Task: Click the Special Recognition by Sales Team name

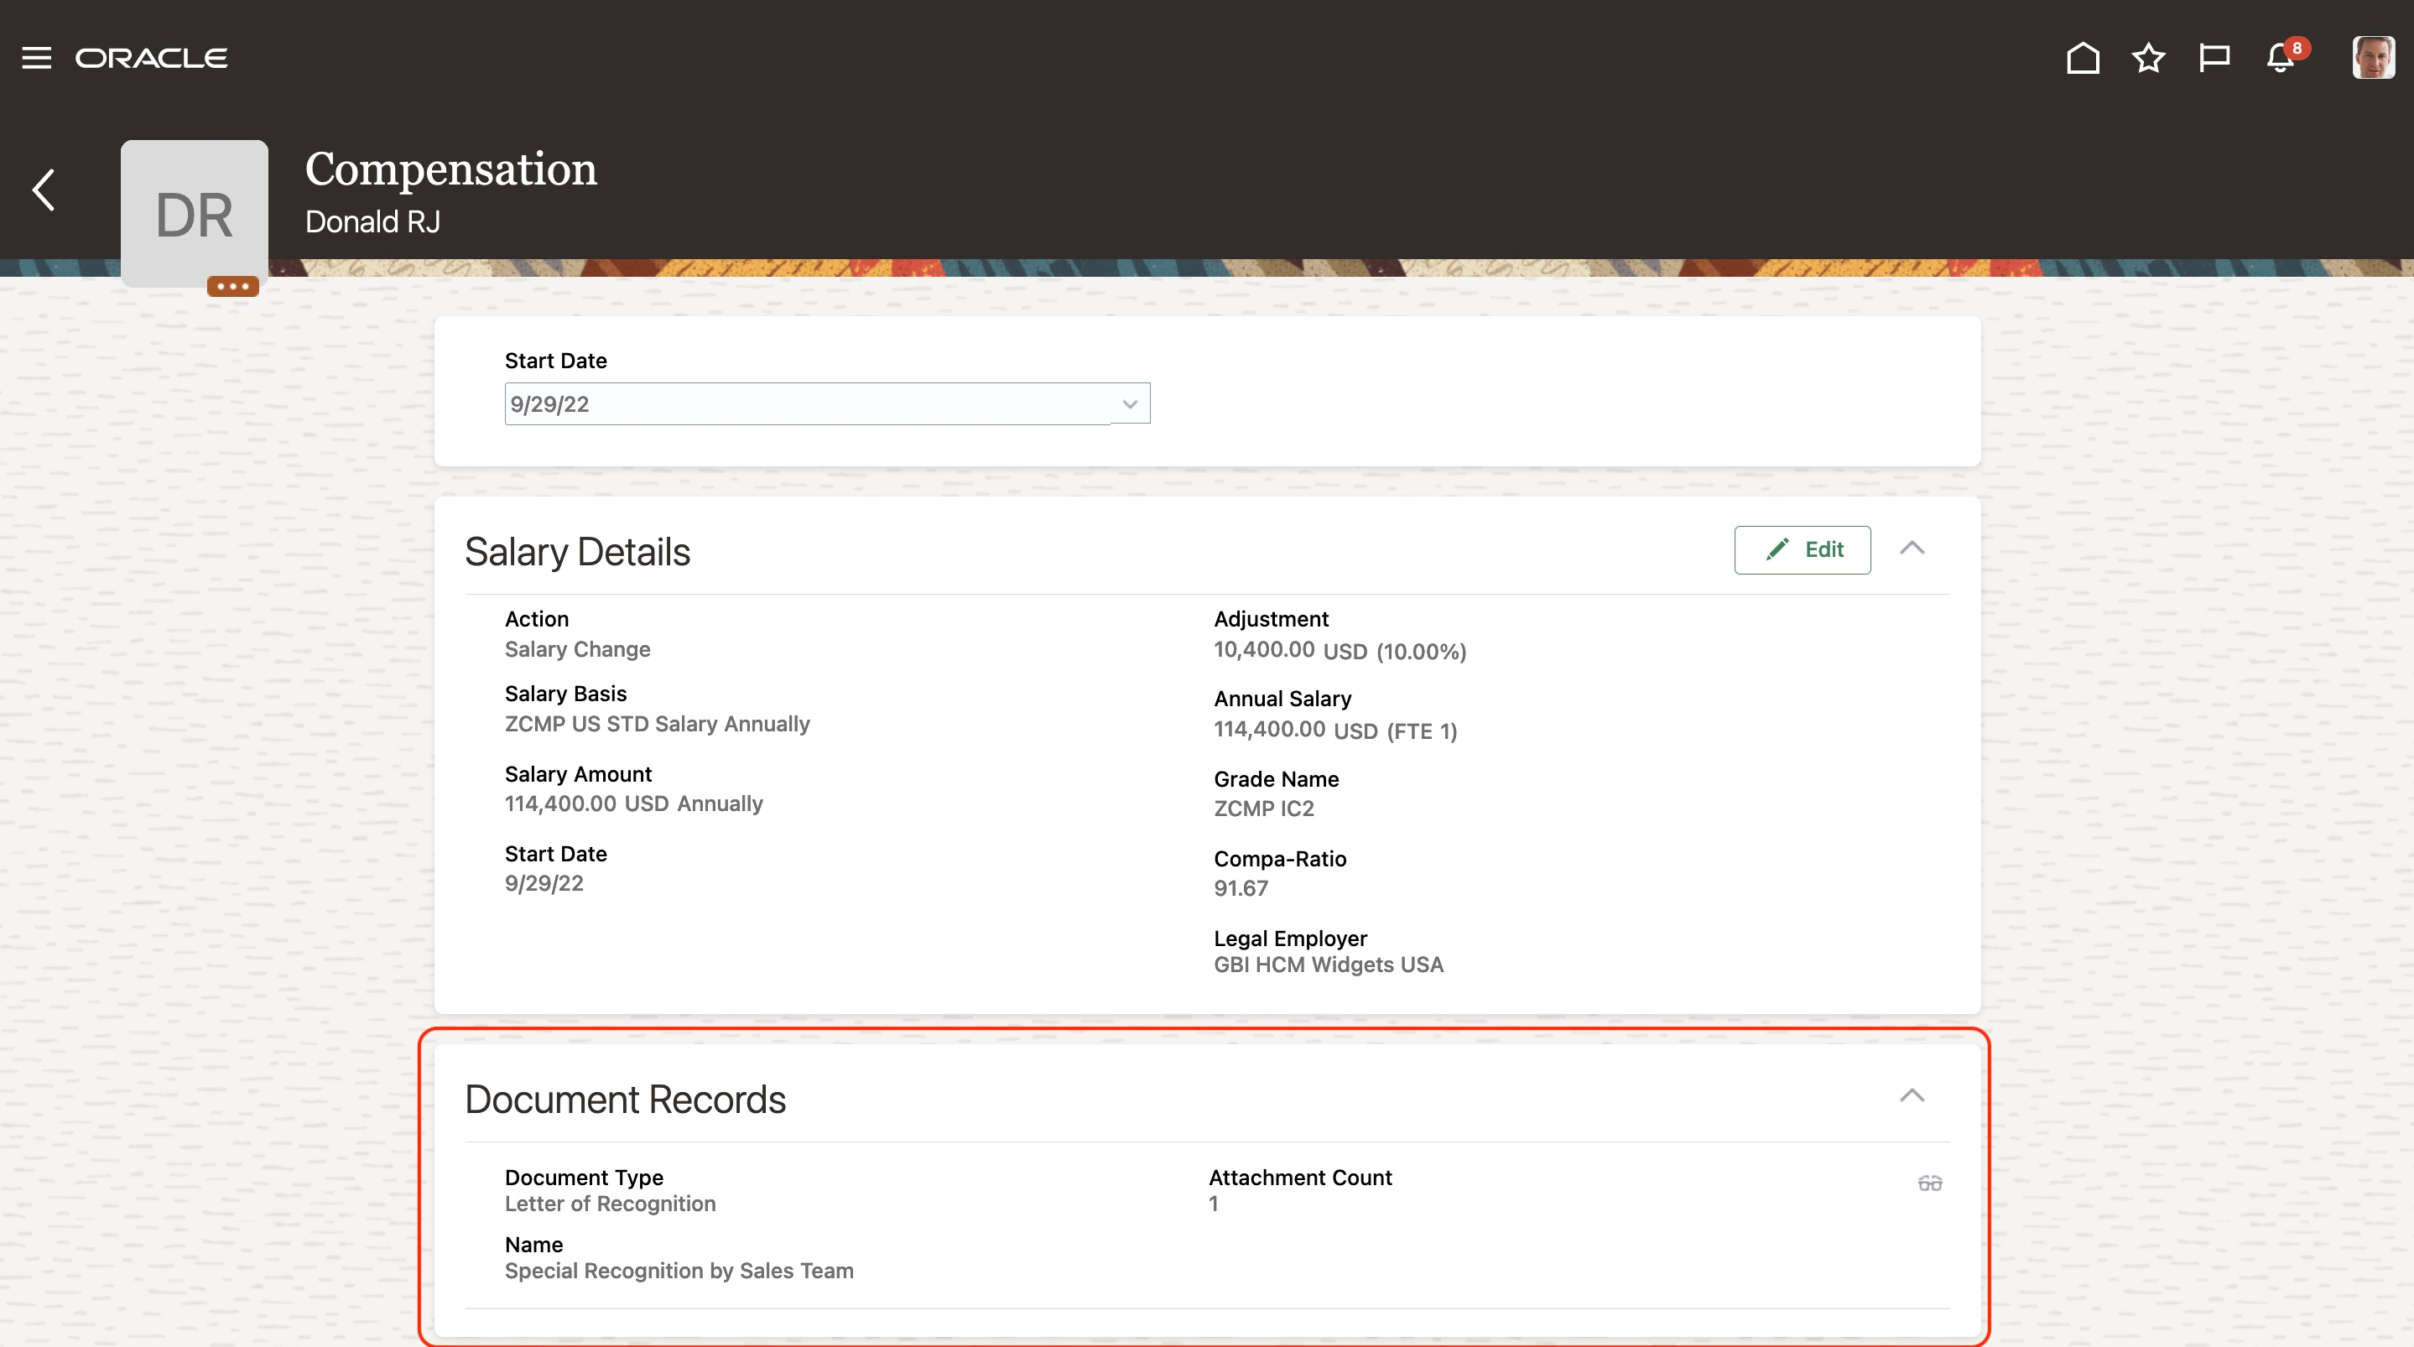Action: click(x=679, y=1270)
